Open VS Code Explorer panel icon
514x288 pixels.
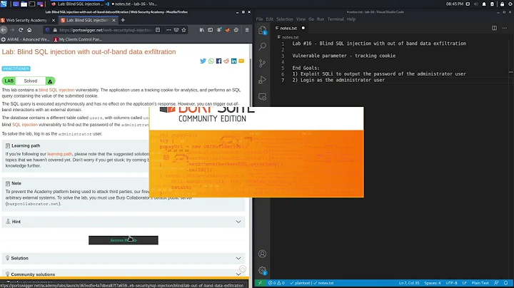262,30
